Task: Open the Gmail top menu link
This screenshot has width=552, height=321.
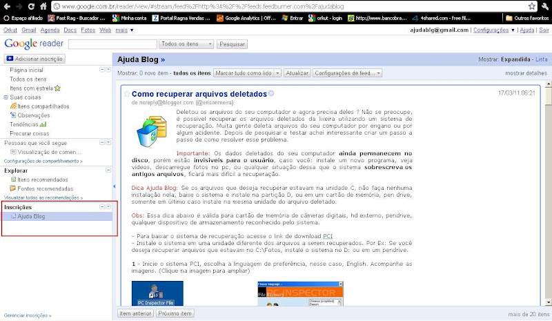Action: [28, 30]
